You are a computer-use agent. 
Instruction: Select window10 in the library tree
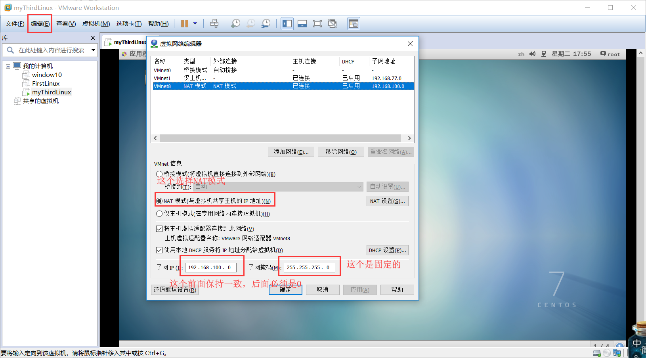pyautogui.click(x=47, y=75)
